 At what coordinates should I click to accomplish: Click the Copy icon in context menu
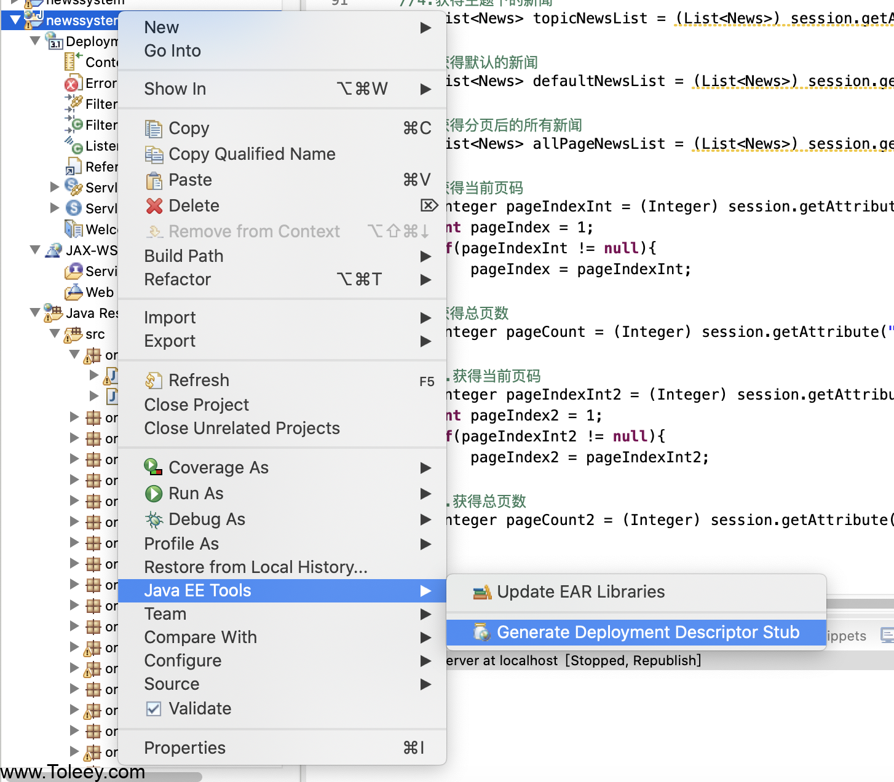point(154,128)
